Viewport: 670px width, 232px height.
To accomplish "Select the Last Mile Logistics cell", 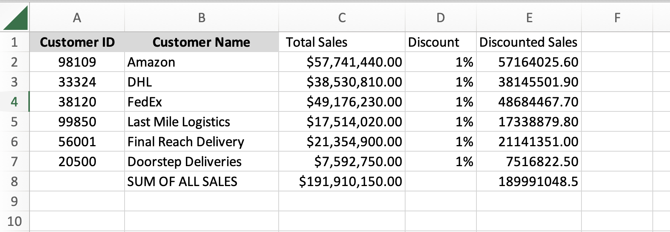I will 202,122.
